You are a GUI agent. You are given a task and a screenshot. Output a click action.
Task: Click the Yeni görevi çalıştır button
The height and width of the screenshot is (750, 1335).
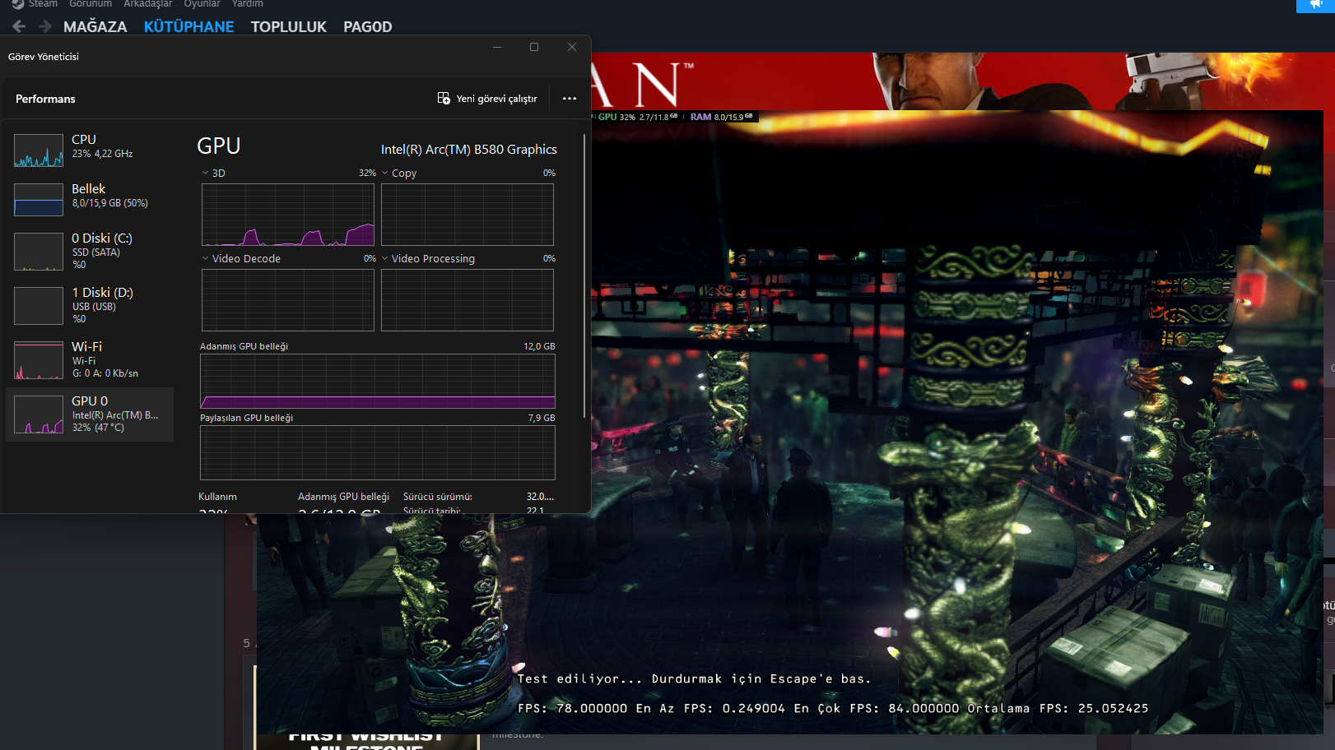pyautogui.click(x=487, y=99)
